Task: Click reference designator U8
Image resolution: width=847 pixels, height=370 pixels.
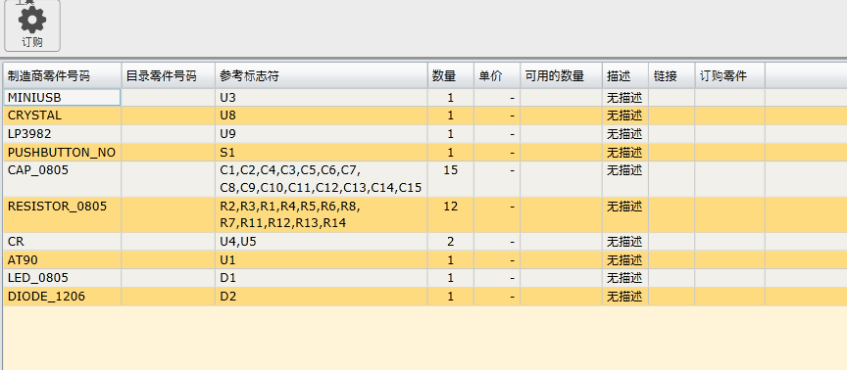Action: point(228,116)
